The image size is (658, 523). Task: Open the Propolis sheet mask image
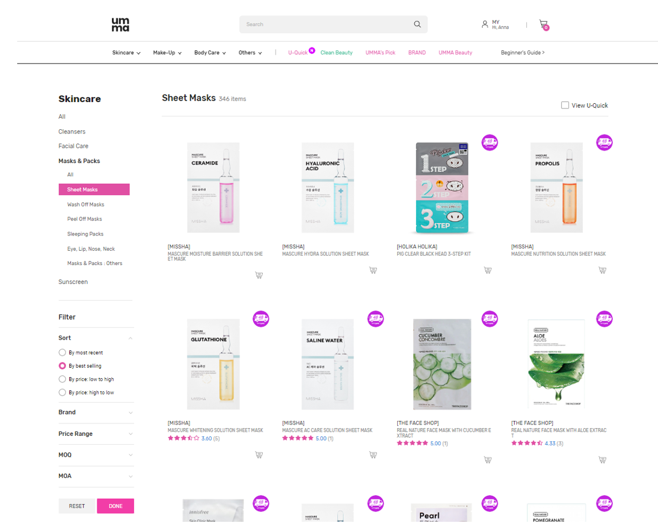[x=557, y=187]
